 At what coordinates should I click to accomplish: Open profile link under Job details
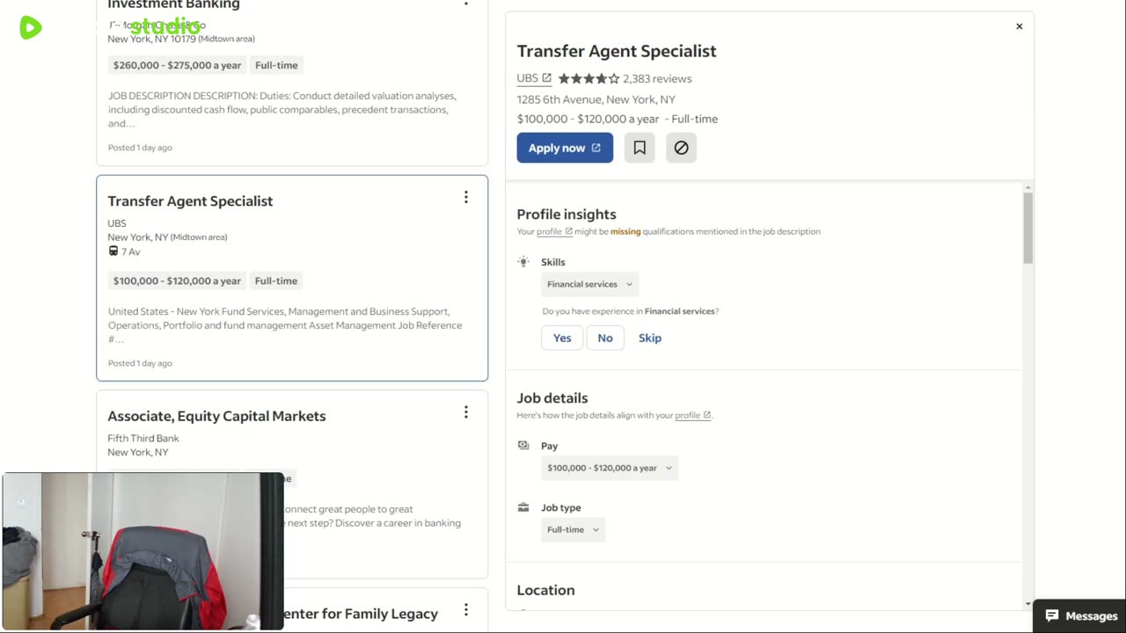692,415
